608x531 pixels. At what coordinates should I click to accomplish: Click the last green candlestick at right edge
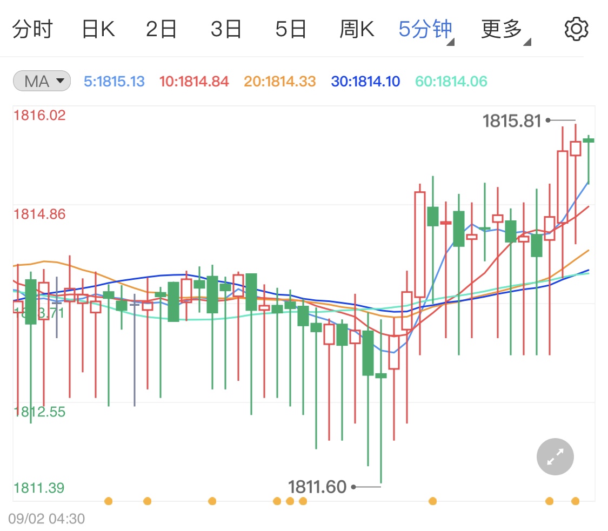coord(589,159)
